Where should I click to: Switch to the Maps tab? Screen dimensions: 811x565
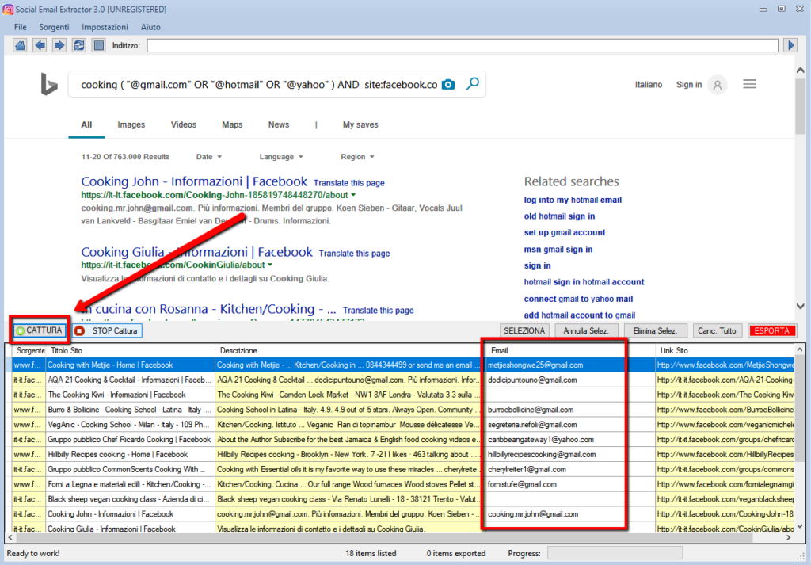pyautogui.click(x=232, y=124)
